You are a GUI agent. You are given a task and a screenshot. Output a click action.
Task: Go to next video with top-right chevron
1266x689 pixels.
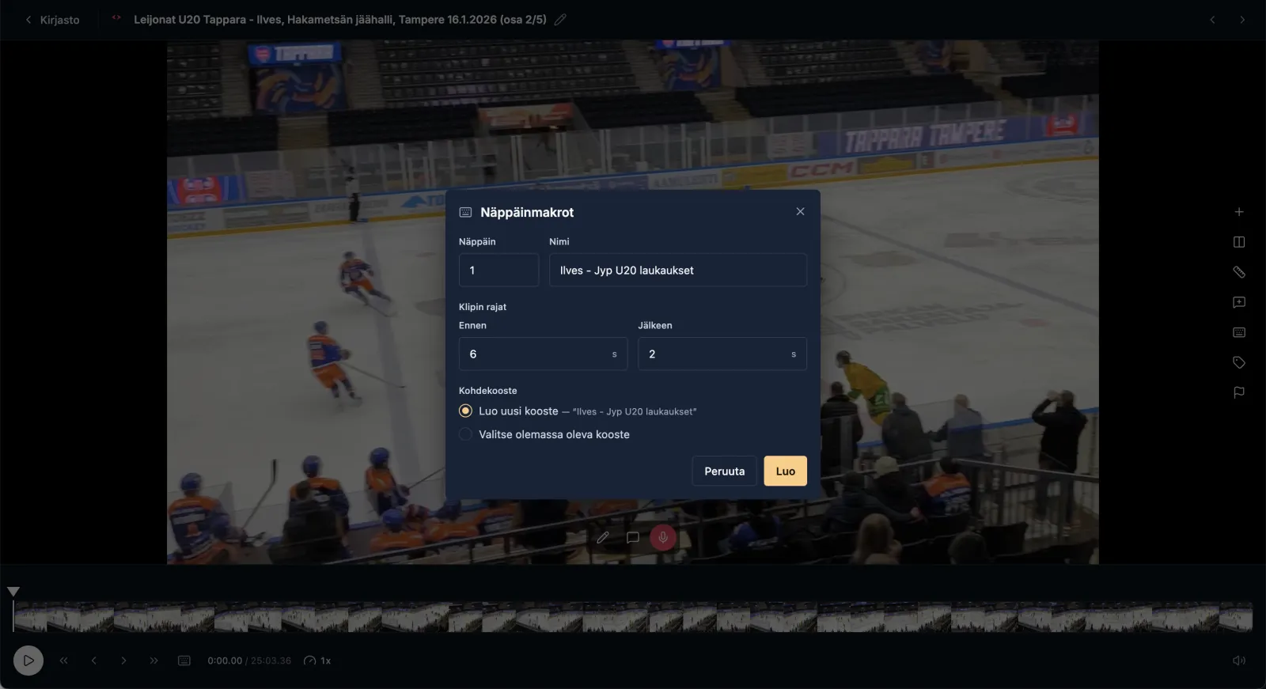pyautogui.click(x=1242, y=20)
